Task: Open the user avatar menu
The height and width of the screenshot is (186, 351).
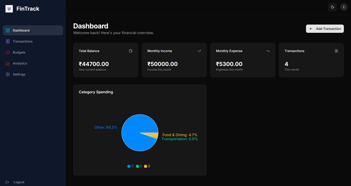Action: pos(344,7)
